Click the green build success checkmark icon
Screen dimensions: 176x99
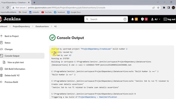[53, 38]
